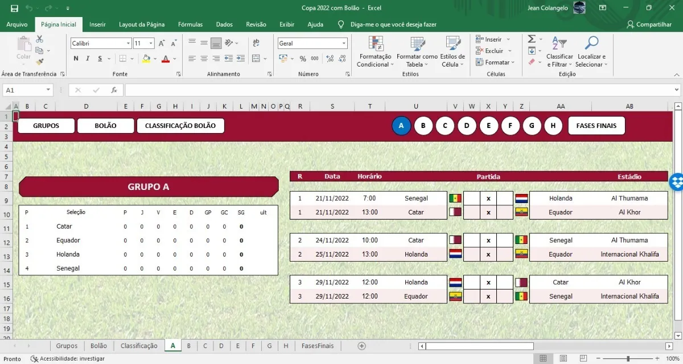Image resolution: width=683 pixels, height=364 pixels.
Task: Open the Calibri font name dropdown
Action: (130, 43)
